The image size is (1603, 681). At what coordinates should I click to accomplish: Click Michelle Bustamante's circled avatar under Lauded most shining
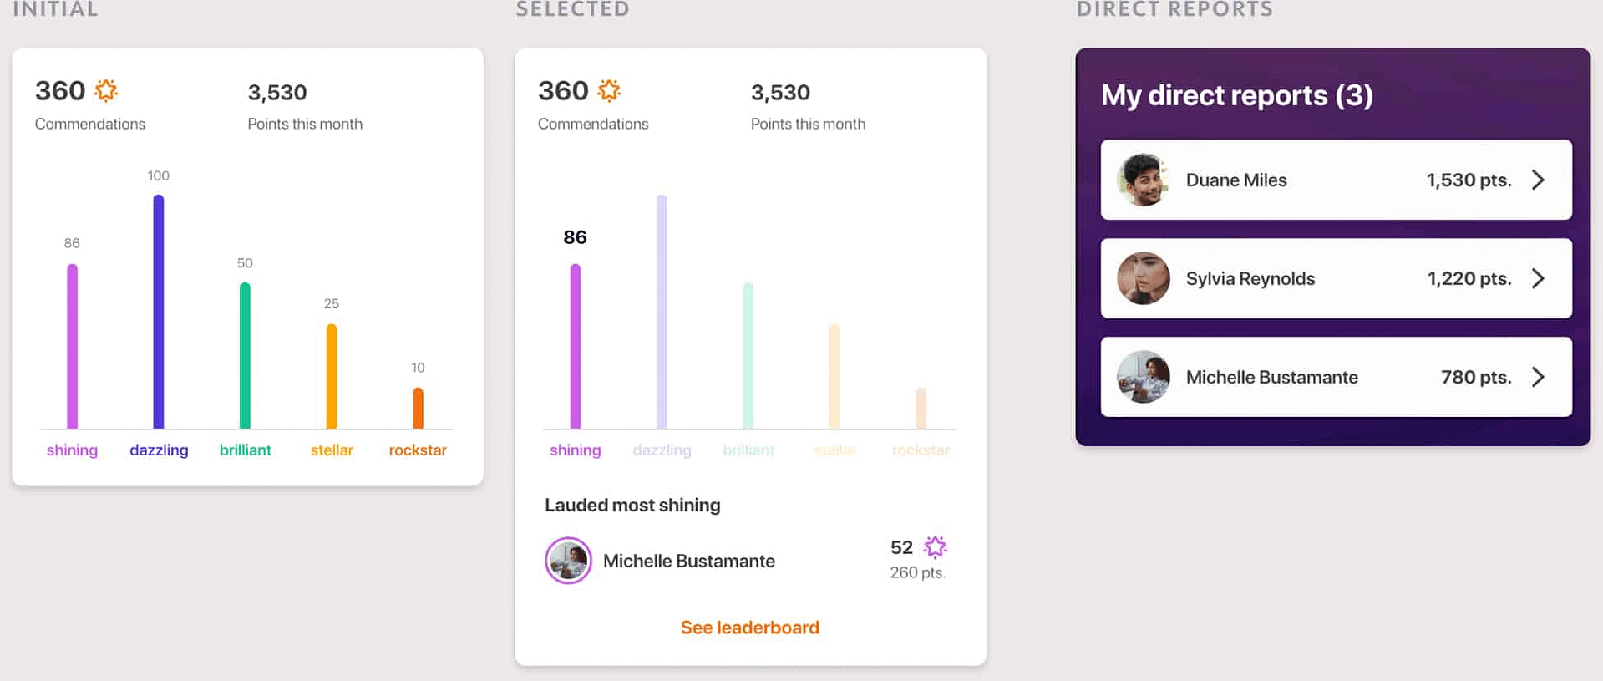pos(568,561)
